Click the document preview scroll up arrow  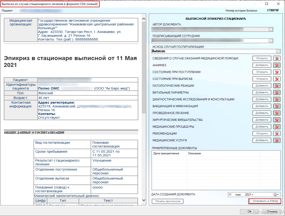pyautogui.click(x=144, y=19)
